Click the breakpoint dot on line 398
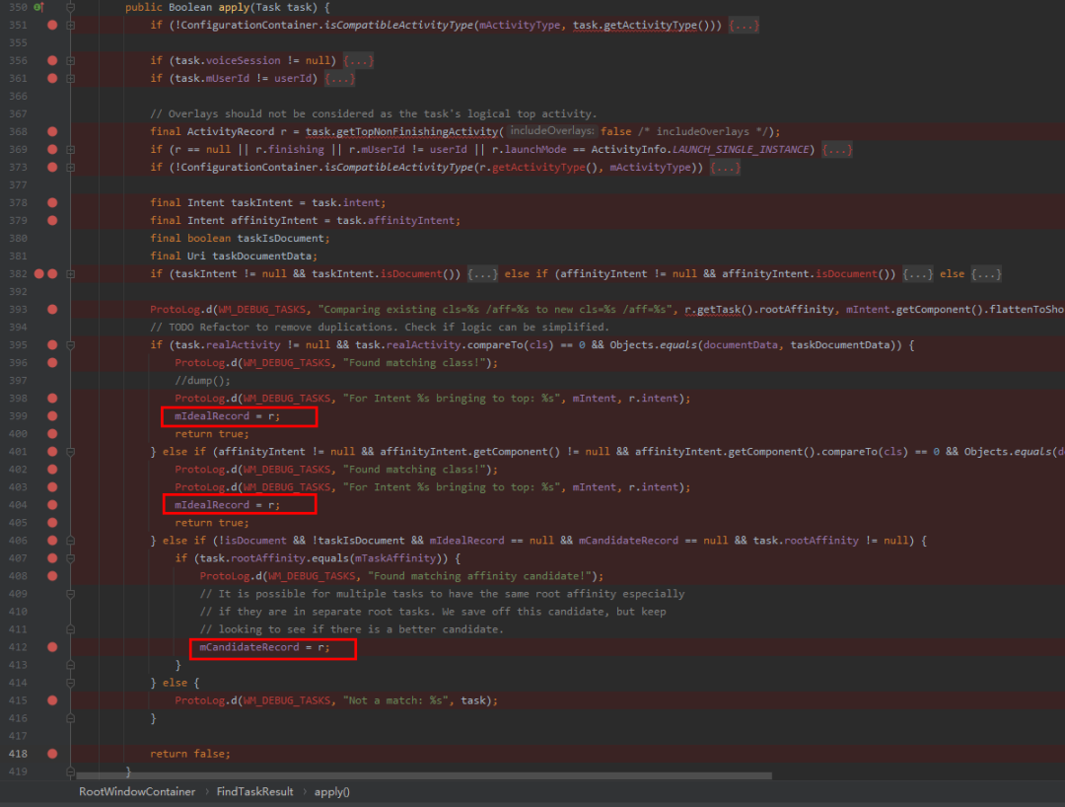The height and width of the screenshot is (807, 1065). 52,398
